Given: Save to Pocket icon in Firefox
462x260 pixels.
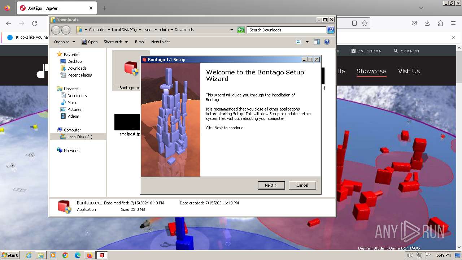Looking at the screenshot, I should [414, 23].
